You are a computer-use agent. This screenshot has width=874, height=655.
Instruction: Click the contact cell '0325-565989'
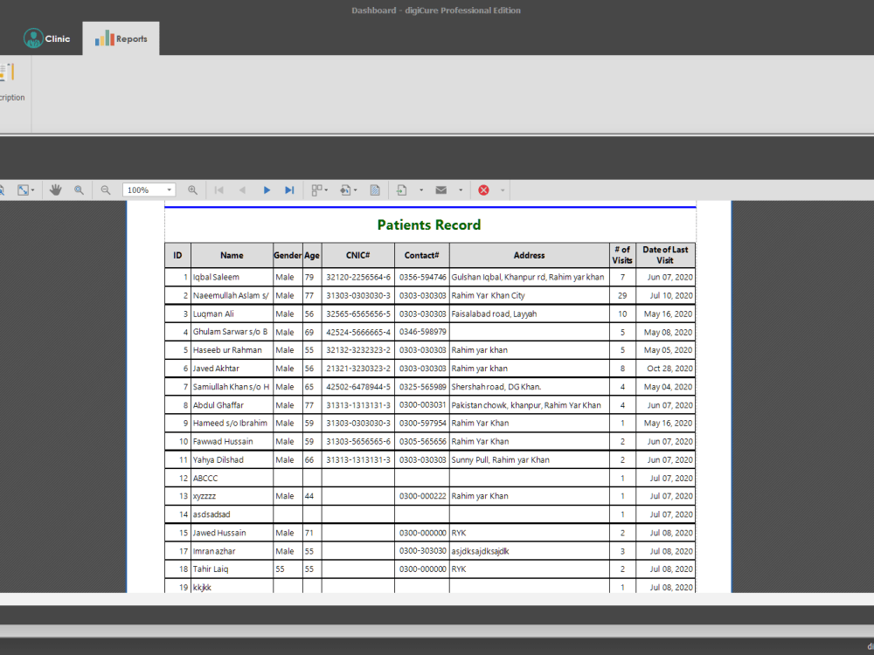[x=422, y=387]
